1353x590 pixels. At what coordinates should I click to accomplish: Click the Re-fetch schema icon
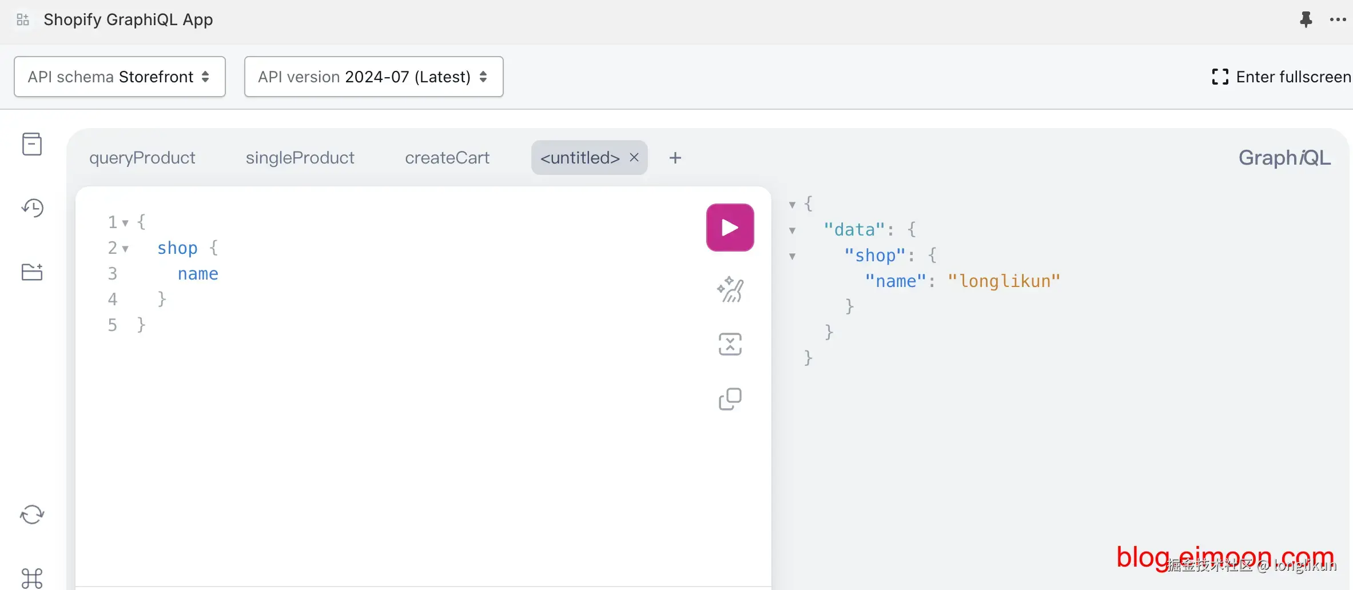[32, 515]
